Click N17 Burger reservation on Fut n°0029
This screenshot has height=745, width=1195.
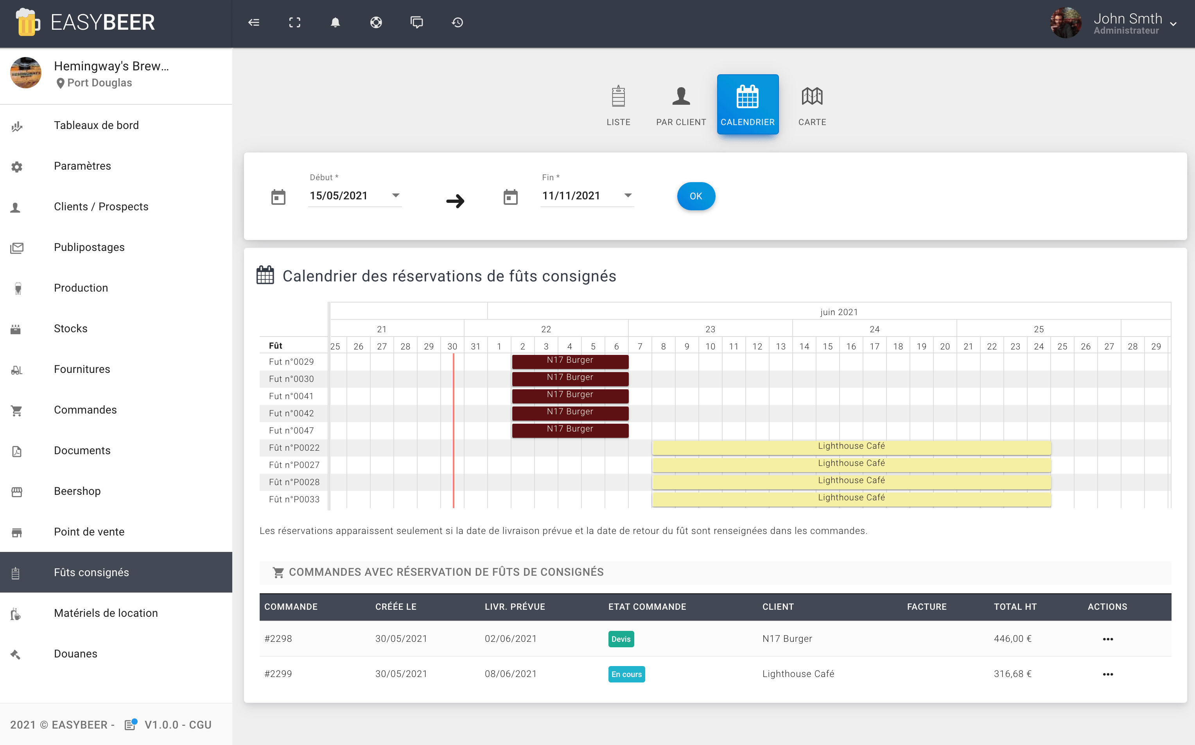click(570, 361)
